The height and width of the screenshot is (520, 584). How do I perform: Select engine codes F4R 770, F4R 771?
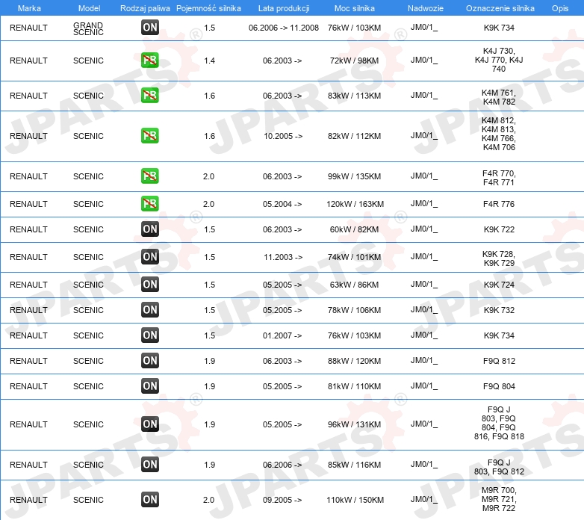[499, 178]
